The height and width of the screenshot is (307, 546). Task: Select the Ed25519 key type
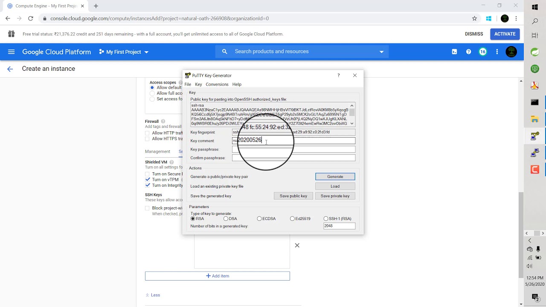[x=292, y=219]
